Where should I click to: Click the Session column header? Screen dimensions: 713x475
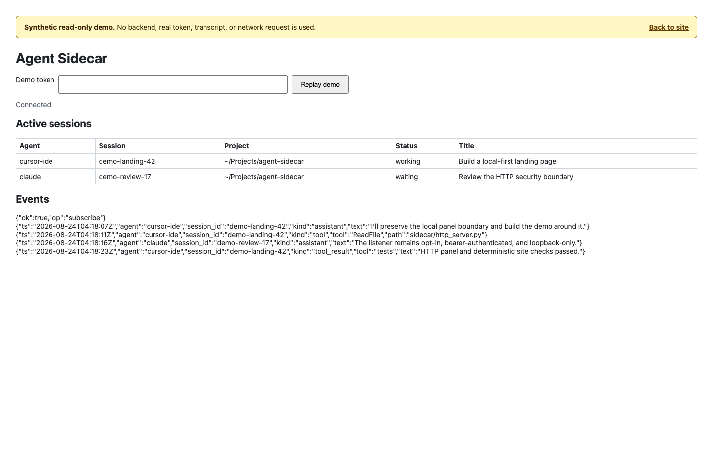click(x=158, y=146)
